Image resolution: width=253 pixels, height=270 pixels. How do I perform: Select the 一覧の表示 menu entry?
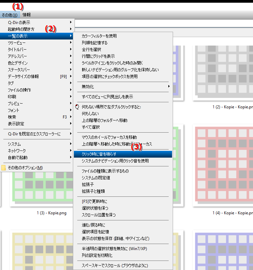point(37,36)
